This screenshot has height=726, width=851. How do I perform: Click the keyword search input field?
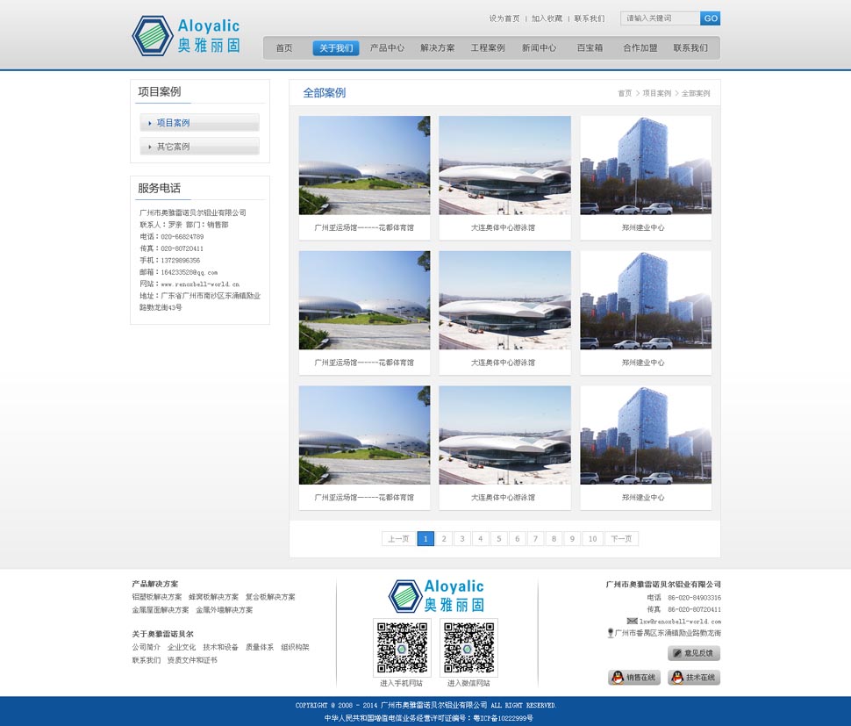point(660,18)
